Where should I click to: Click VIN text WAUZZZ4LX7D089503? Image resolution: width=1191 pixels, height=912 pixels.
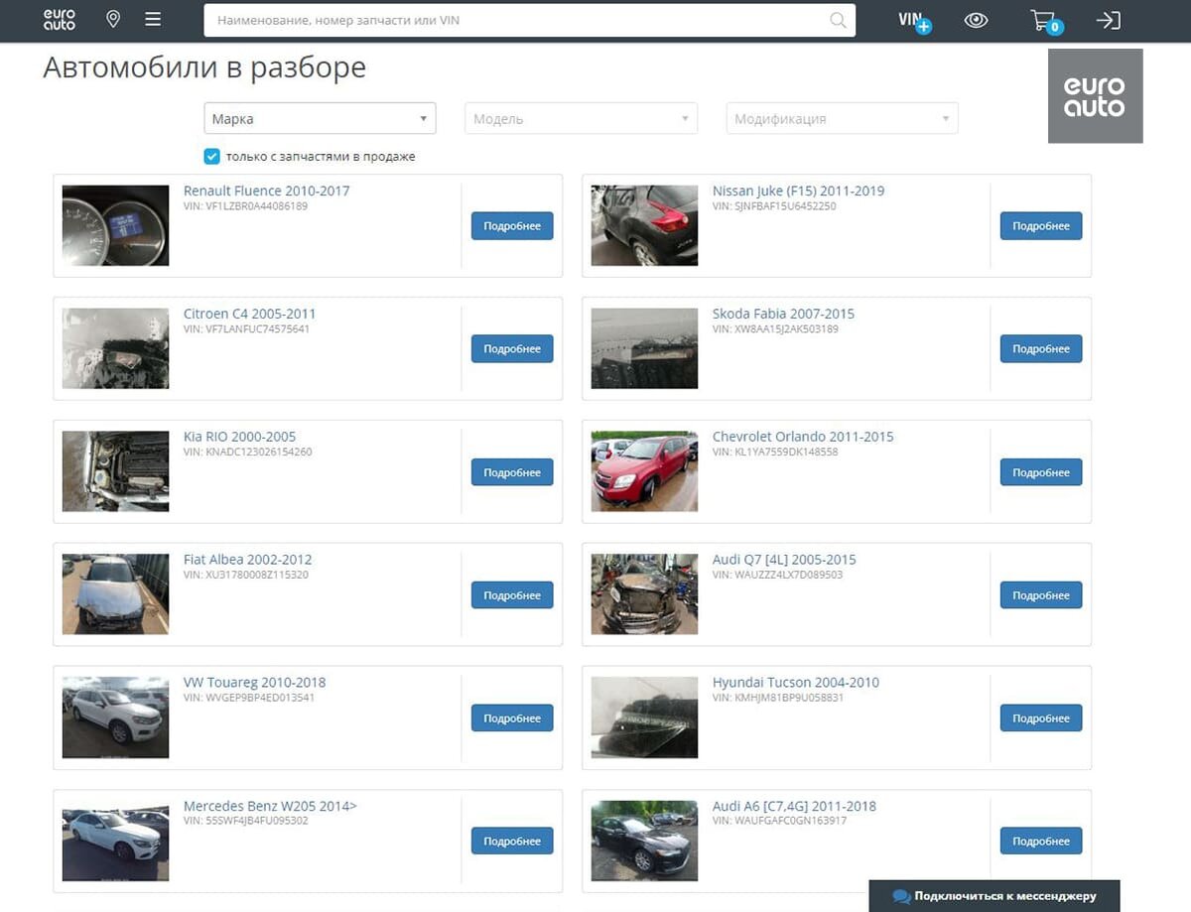(777, 575)
